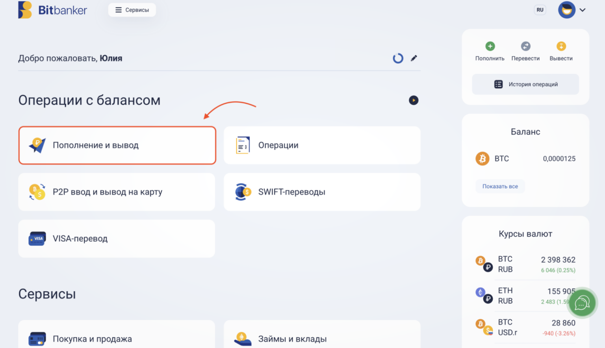This screenshot has width=605, height=348.
Task: Click the ETH RUB pair icon
Action: pos(484,296)
